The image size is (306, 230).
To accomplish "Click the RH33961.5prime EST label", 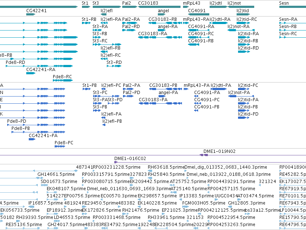I will tap(166, 217).
